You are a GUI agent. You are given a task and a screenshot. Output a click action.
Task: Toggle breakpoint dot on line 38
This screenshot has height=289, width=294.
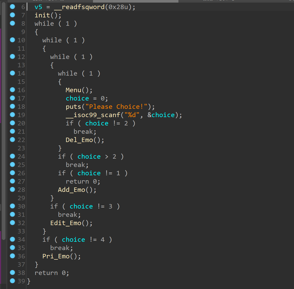click(x=12, y=272)
